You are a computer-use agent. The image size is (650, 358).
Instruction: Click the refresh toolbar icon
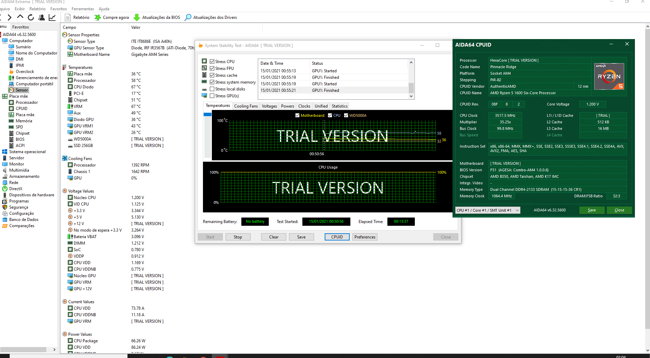click(31, 17)
